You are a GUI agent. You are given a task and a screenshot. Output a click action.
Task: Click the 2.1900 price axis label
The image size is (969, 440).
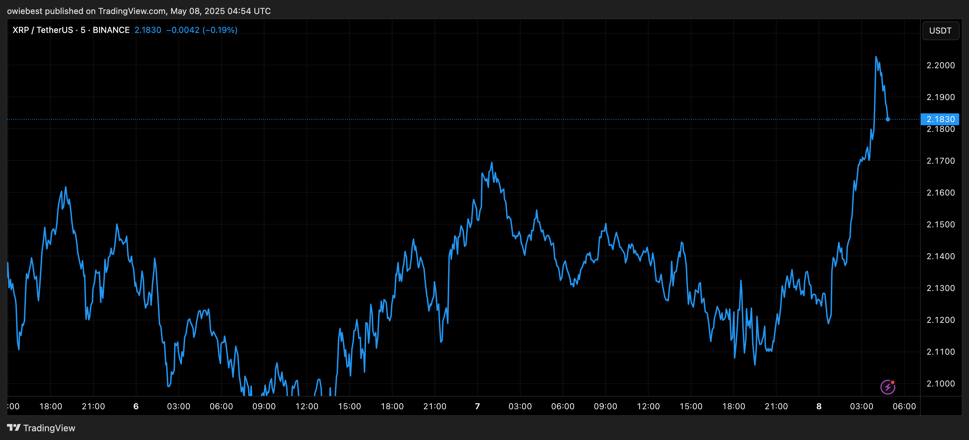click(x=940, y=97)
